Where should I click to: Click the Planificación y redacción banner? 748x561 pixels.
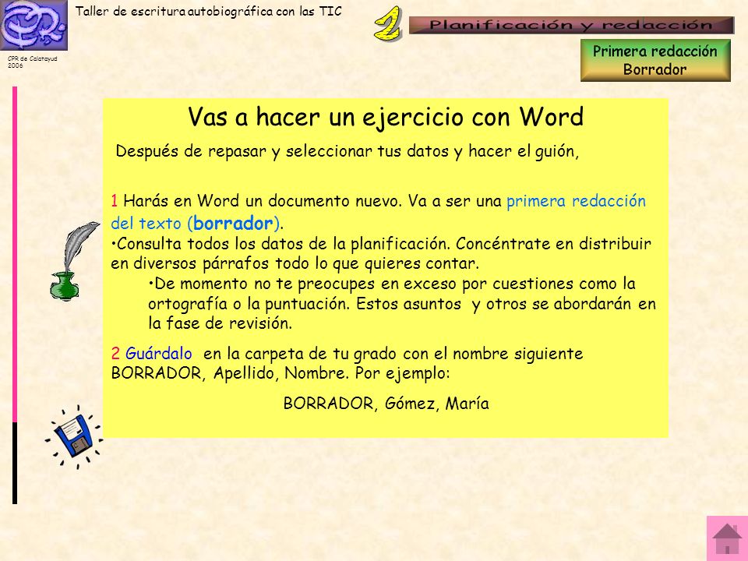pyautogui.click(x=571, y=25)
